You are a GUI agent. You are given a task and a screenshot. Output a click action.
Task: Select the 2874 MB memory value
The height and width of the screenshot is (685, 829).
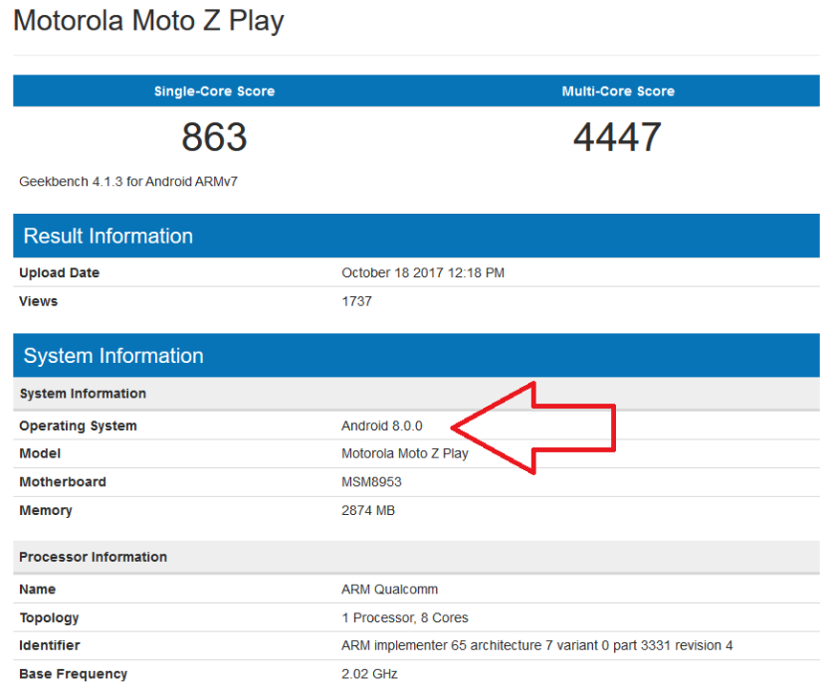point(368,510)
